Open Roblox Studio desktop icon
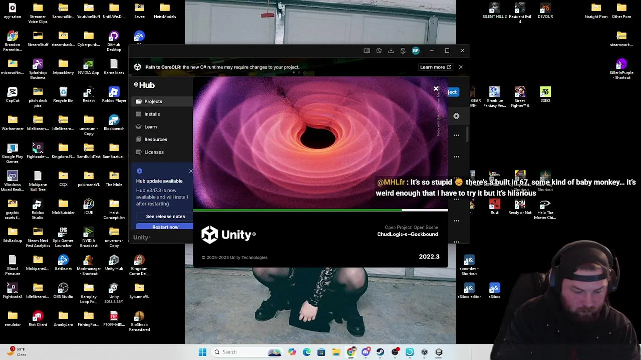Image resolution: width=641 pixels, height=360 pixels. point(38,209)
